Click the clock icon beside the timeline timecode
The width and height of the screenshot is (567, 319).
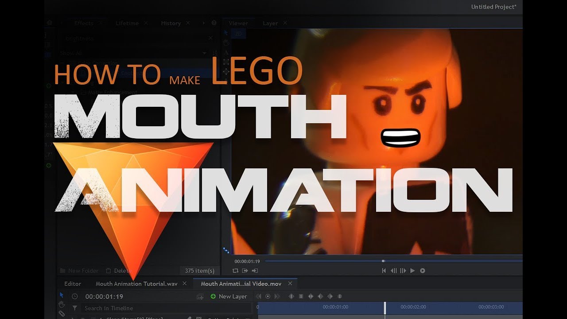coord(74,296)
